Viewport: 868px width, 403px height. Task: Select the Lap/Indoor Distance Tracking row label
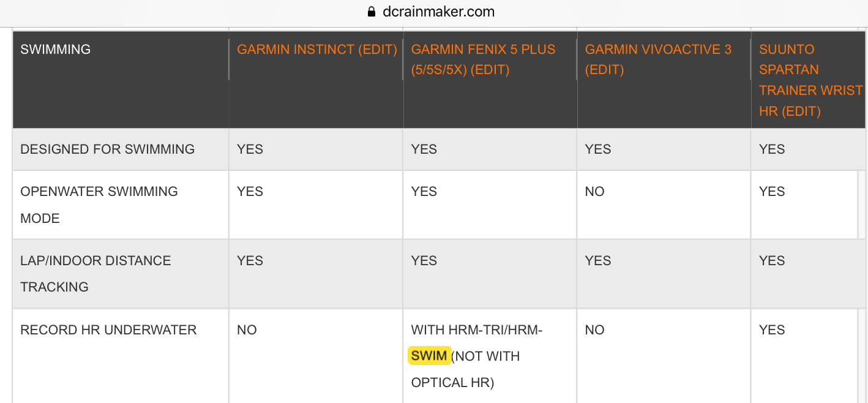pyautogui.click(x=95, y=274)
